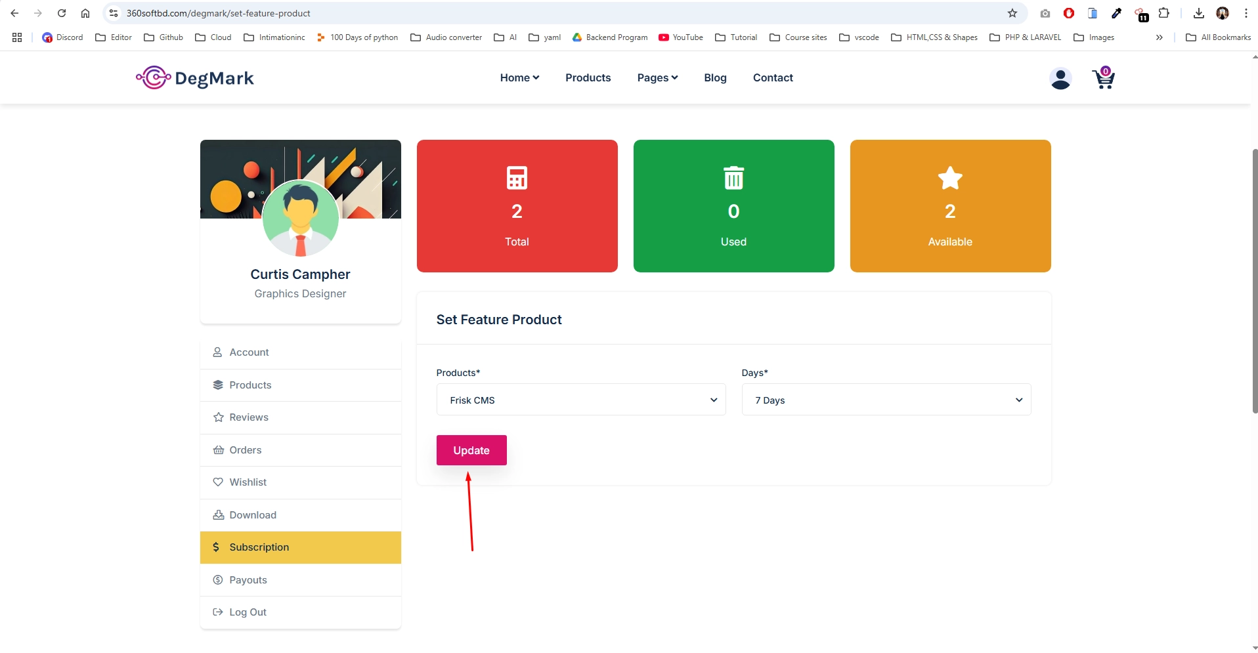Bookmark this page with star icon
The image size is (1258, 653).
[x=1012, y=13]
